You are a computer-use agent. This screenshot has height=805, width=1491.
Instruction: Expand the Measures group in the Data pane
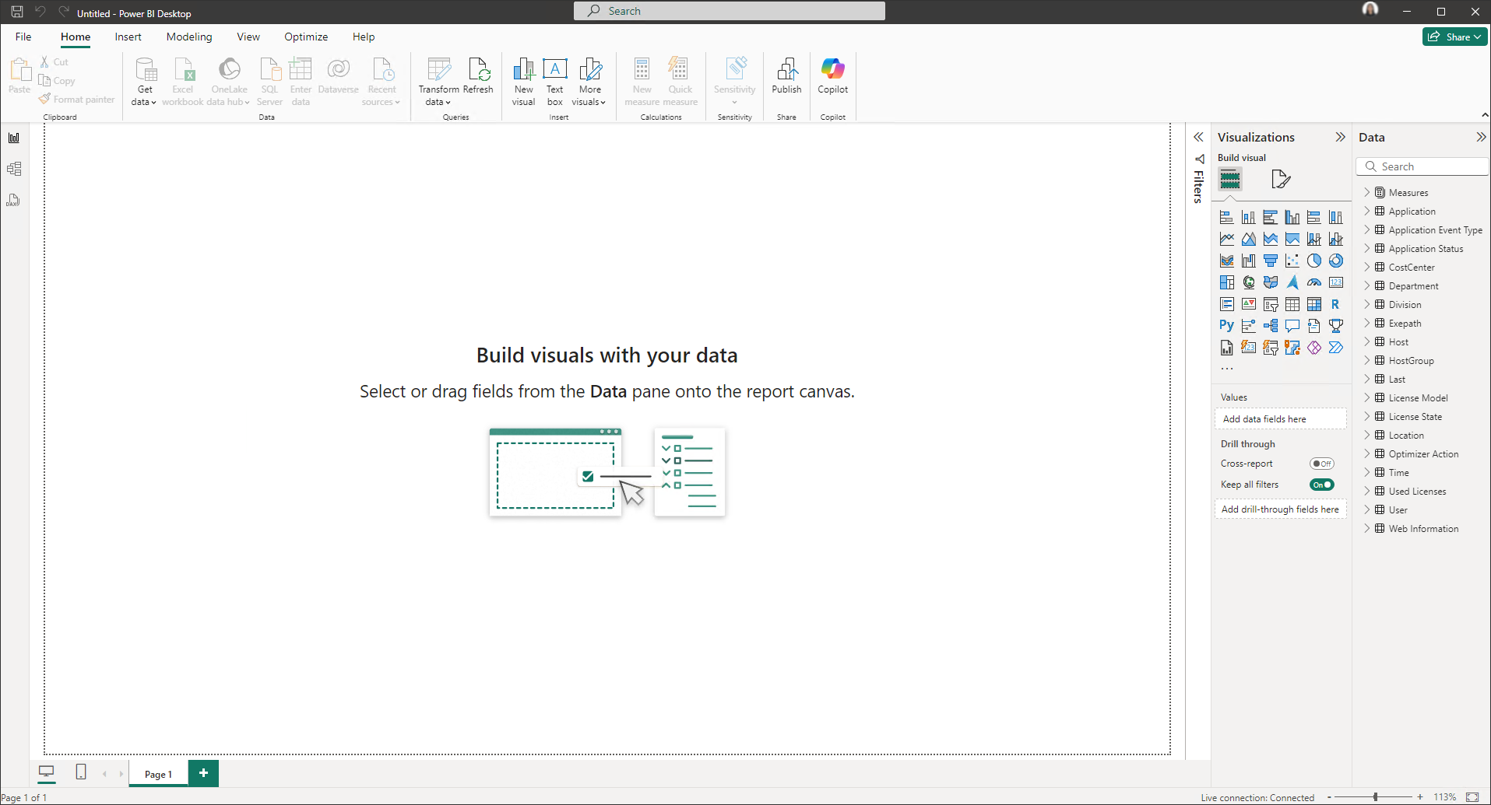[1368, 192]
